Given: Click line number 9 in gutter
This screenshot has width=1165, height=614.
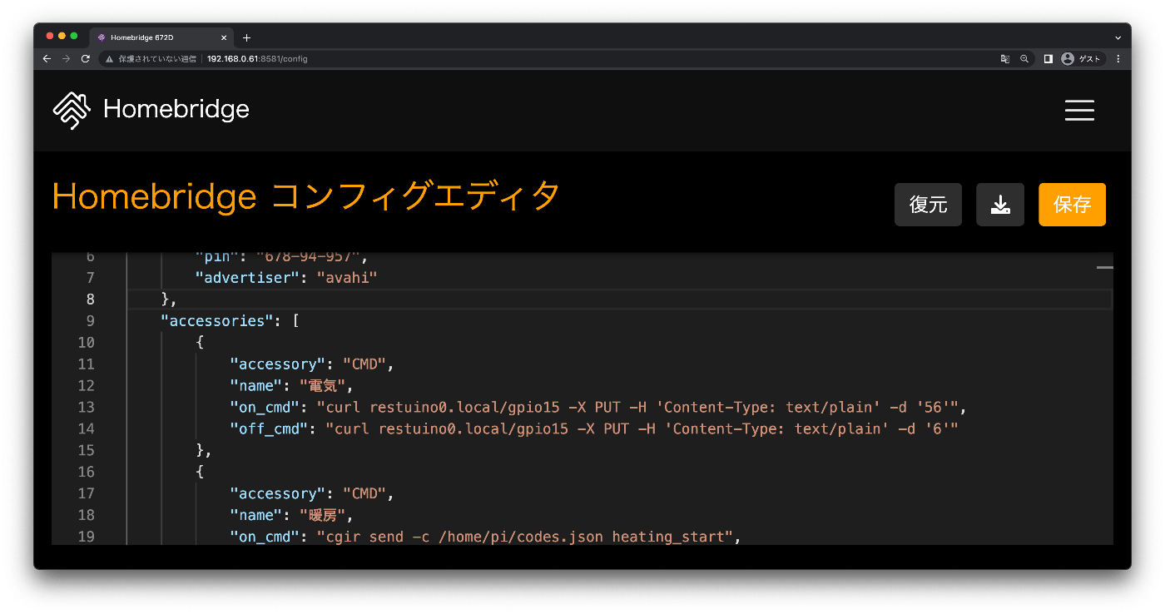Looking at the screenshot, I should (91, 321).
